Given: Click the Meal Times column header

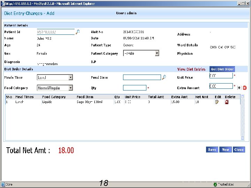Looking at the screenshot, I should [x=24, y=97].
